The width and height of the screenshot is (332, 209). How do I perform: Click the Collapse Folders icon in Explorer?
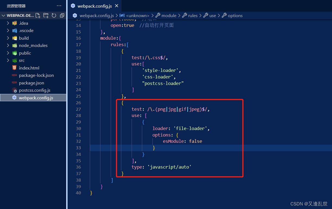pos(62,15)
